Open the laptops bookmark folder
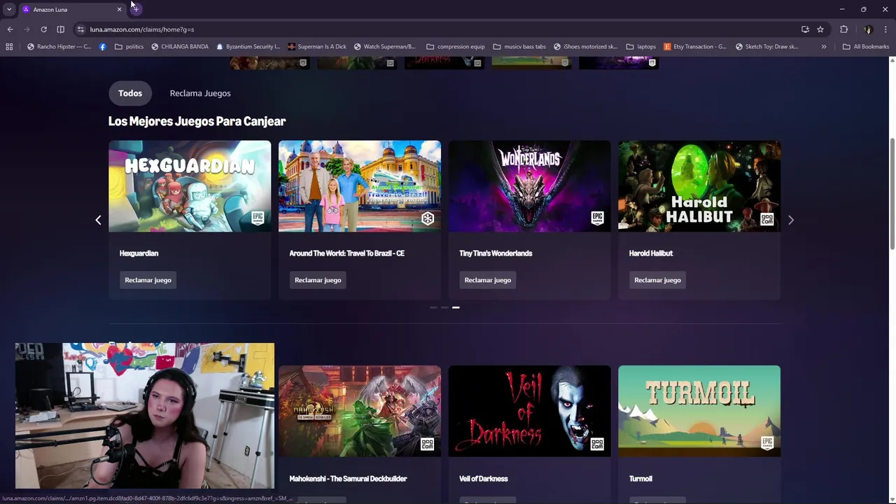This screenshot has width=896, height=504. click(x=641, y=47)
